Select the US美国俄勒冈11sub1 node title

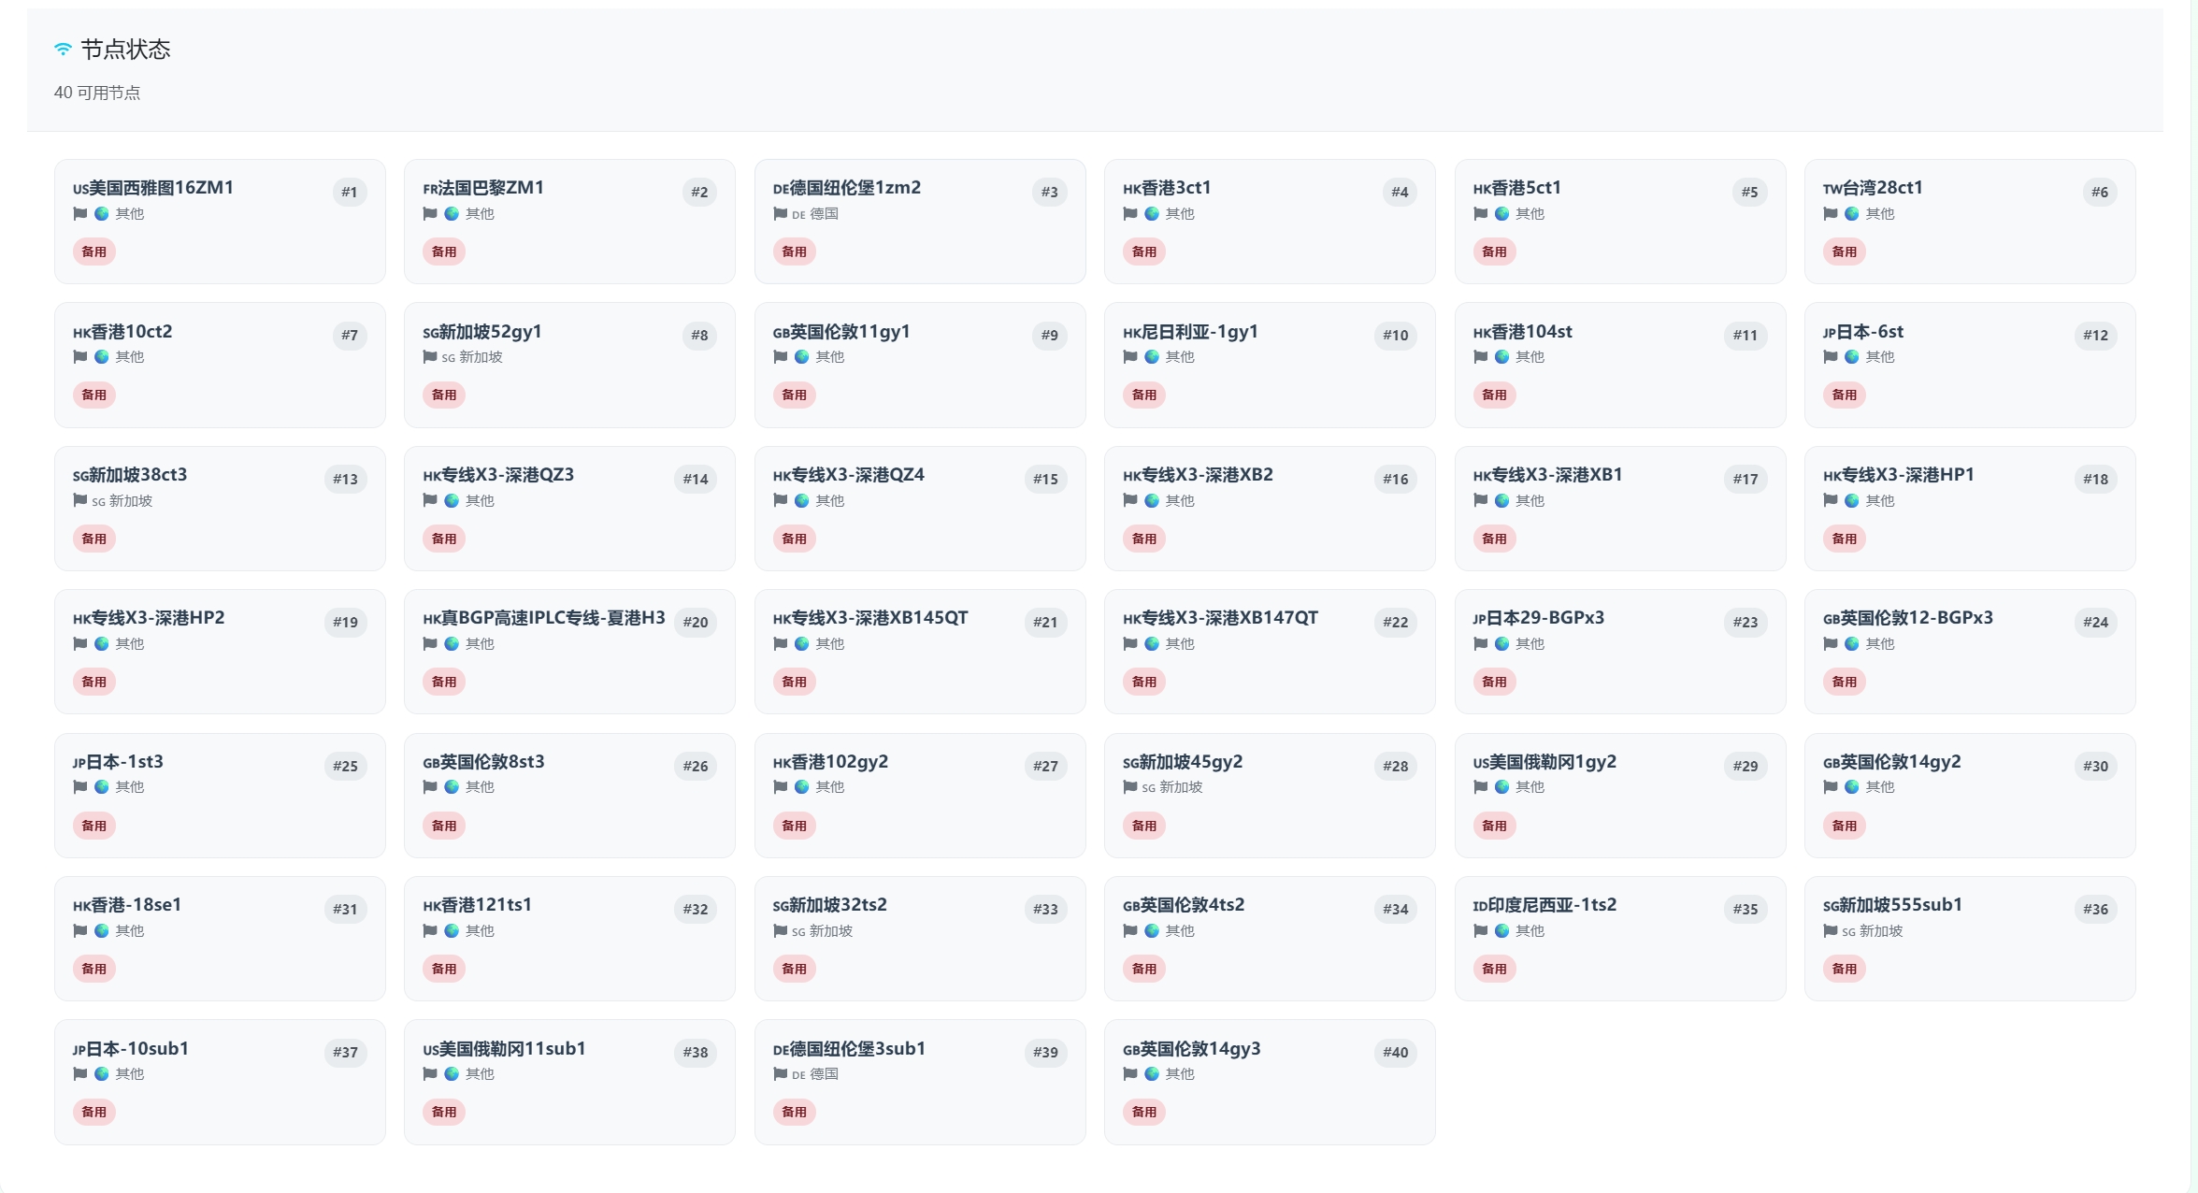(504, 1049)
